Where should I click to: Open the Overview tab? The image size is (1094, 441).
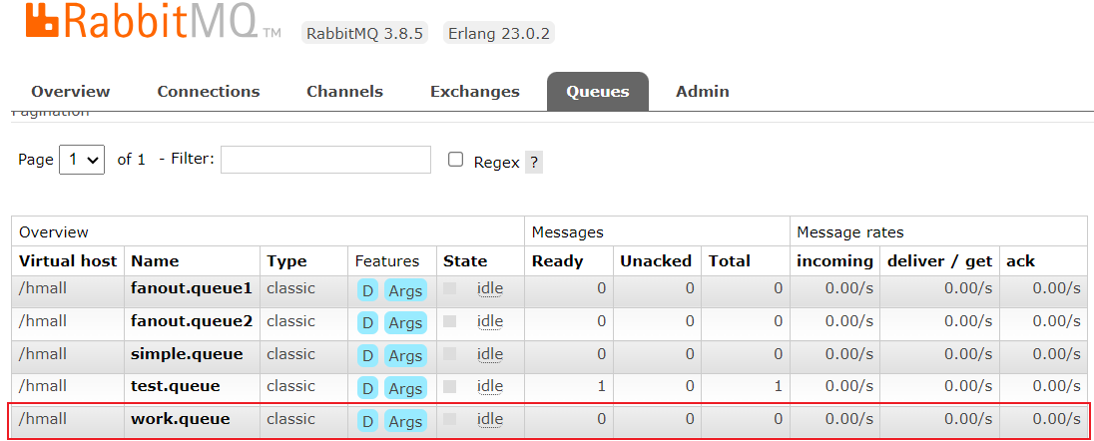[x=71, y=92]
